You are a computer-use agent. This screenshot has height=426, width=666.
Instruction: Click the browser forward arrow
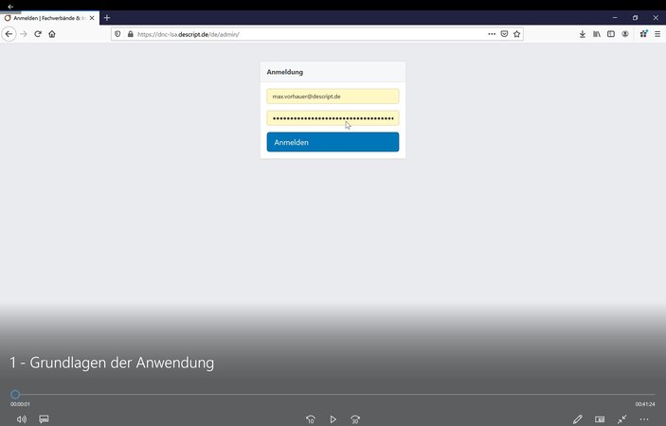point(24,34)
